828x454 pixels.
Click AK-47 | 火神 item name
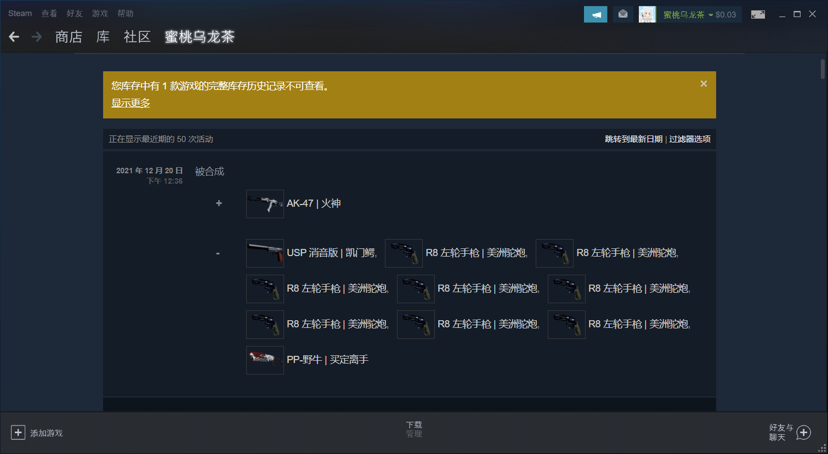coord(314,203)
